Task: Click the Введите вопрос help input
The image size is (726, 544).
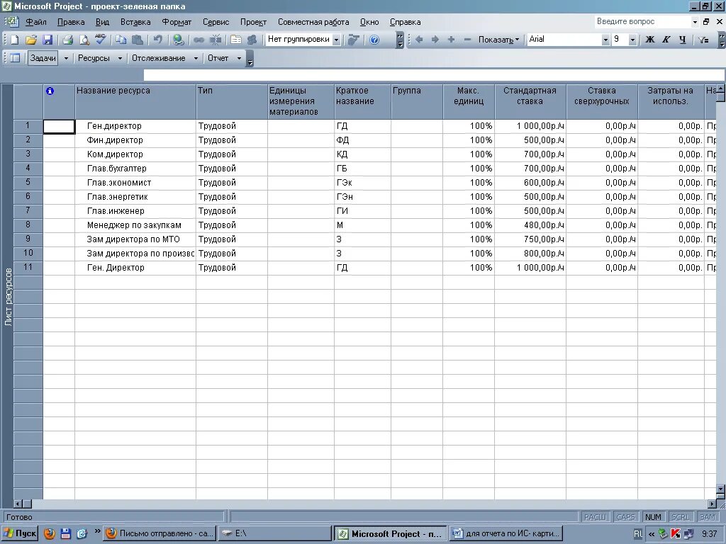Action: pyautogui.click(x=642, y=22)
